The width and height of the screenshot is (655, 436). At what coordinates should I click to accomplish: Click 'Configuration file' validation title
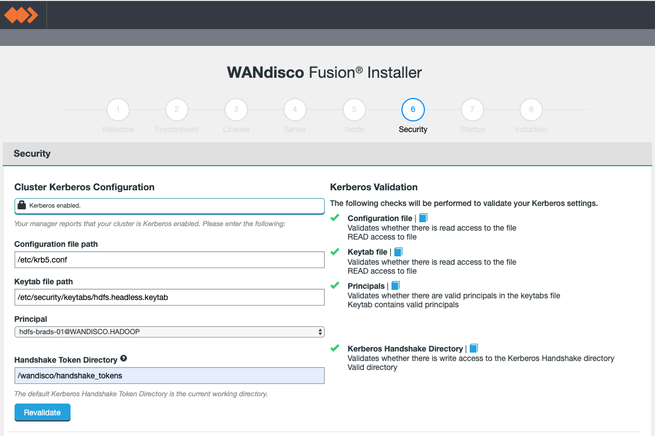(x=380, y=218)
